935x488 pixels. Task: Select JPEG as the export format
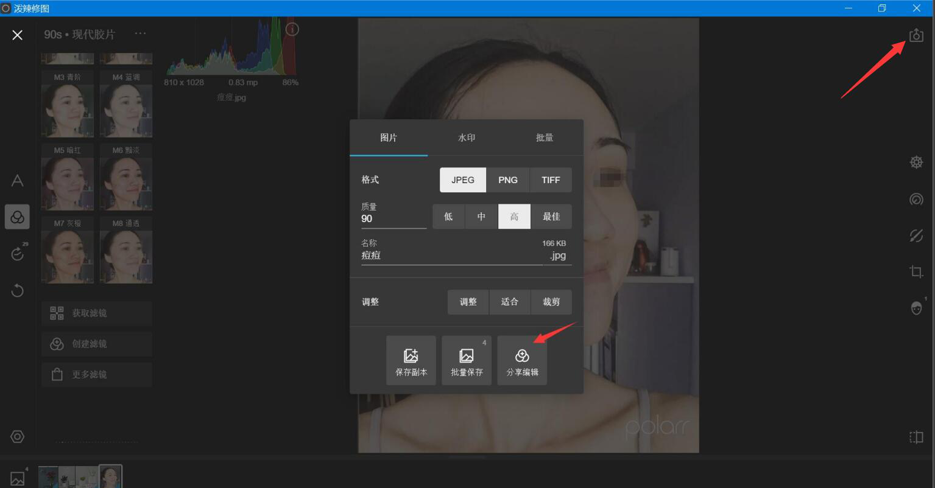pos(463,180)
